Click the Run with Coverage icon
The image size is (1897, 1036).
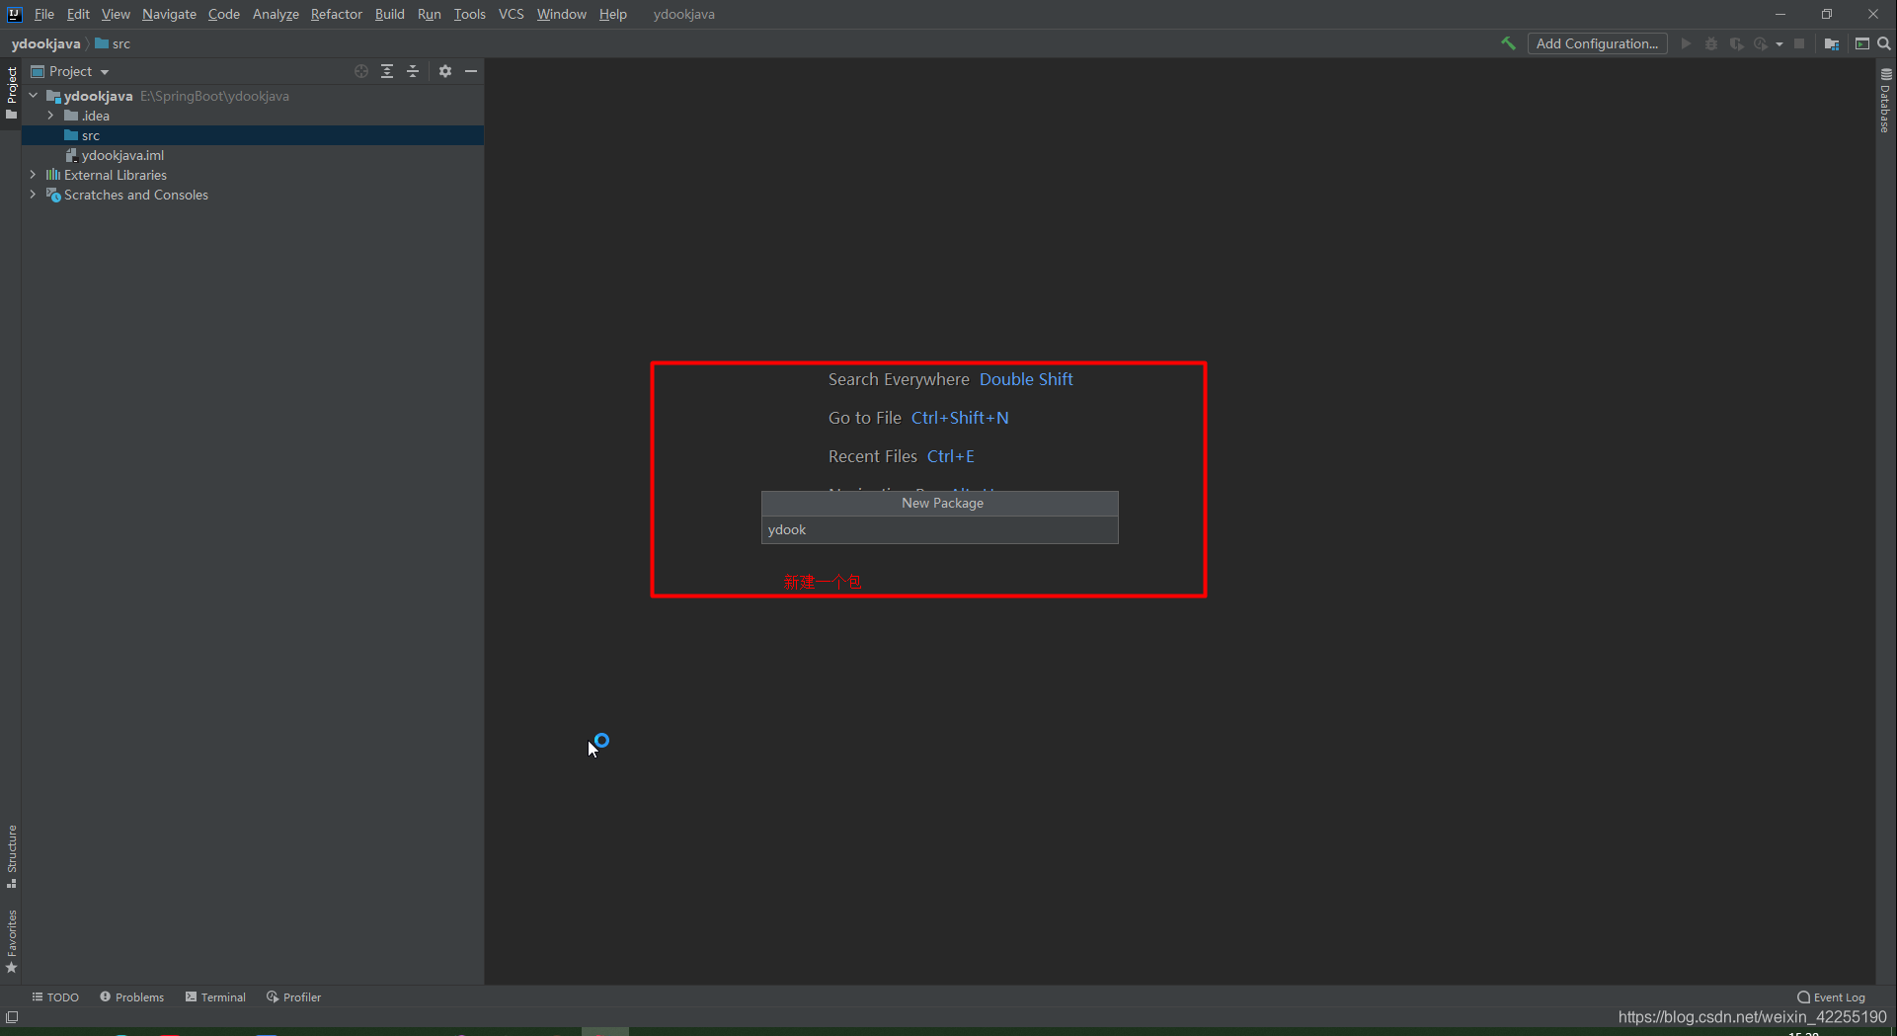tap(1736, 43)
